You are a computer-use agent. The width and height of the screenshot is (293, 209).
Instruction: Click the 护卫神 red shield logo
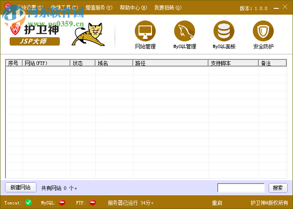click(x=15, y=30)
